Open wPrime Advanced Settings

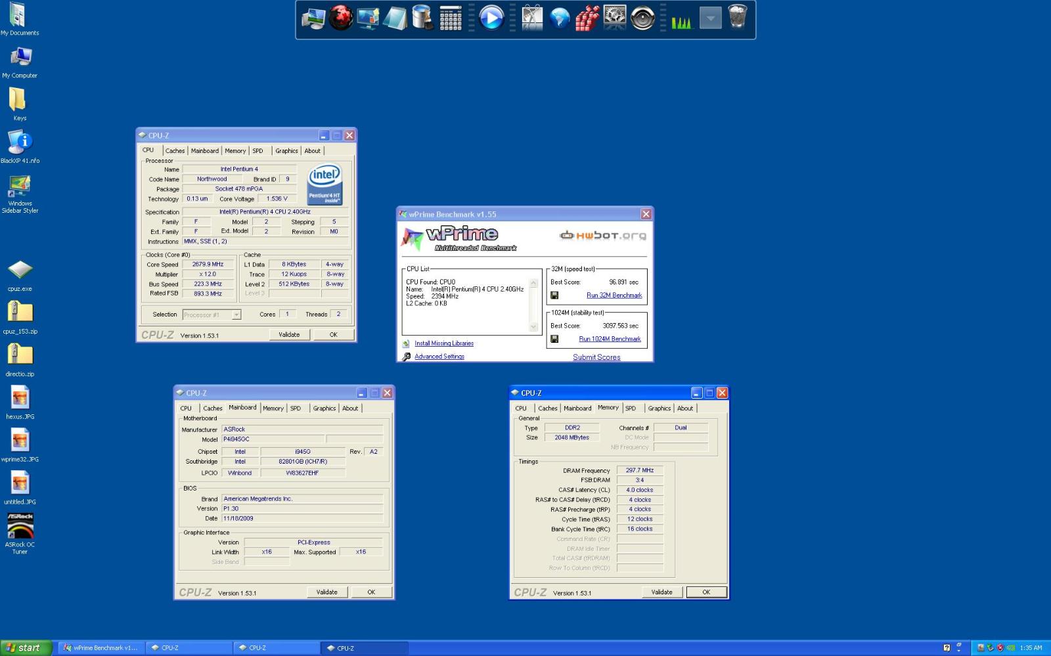[439, 357]
